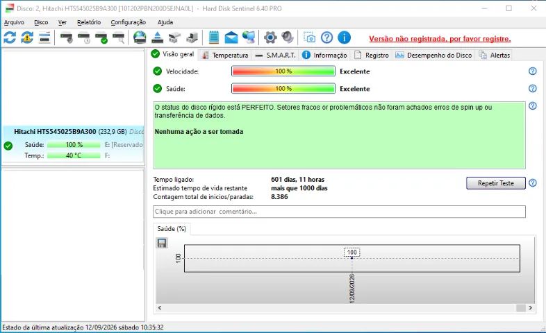Screen dimensions: 546x333
Task: Click the status bar last update text
Action: tap(83, 327)
